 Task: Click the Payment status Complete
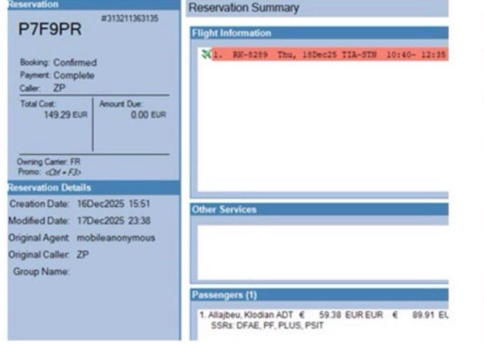[x=74, y=75]
